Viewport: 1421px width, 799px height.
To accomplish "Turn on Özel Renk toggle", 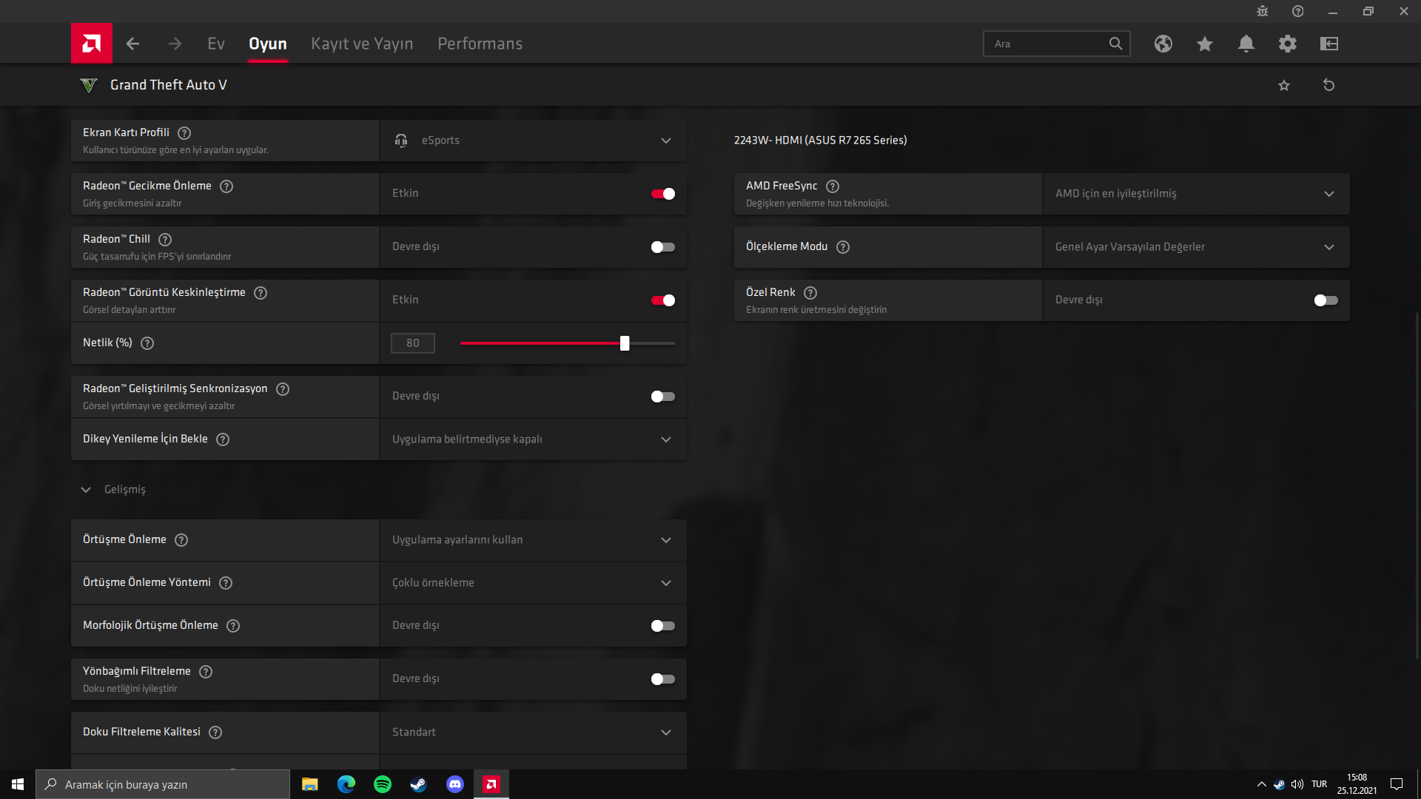I will (x=1326, y=300).
